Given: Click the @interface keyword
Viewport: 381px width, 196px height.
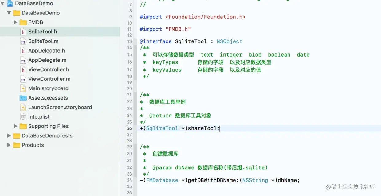Looking at the screenshot, I should 156,41.
